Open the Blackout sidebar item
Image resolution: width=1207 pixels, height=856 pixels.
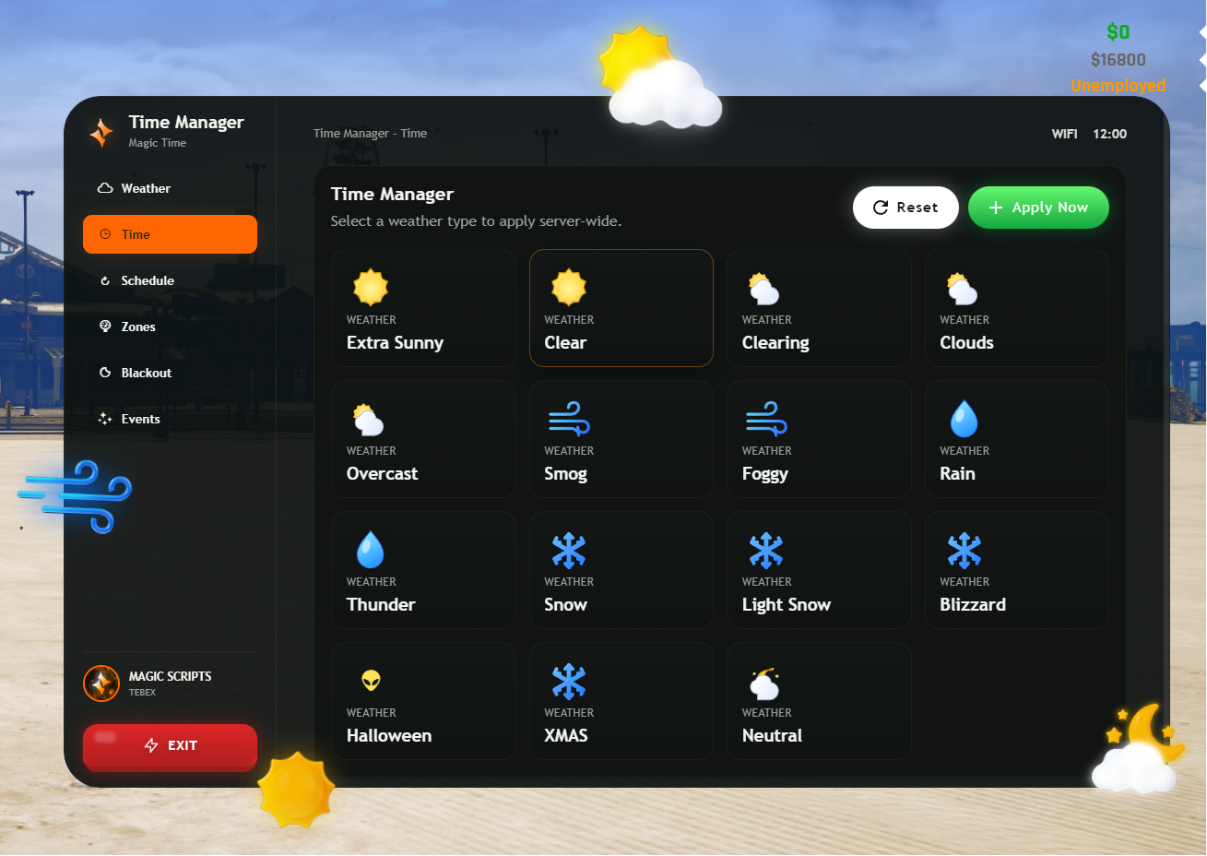coord(170,373)
